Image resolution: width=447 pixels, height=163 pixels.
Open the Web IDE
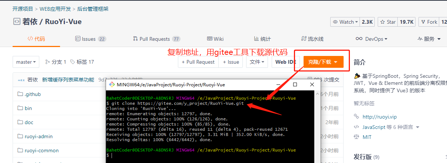[x=285, y=62]
